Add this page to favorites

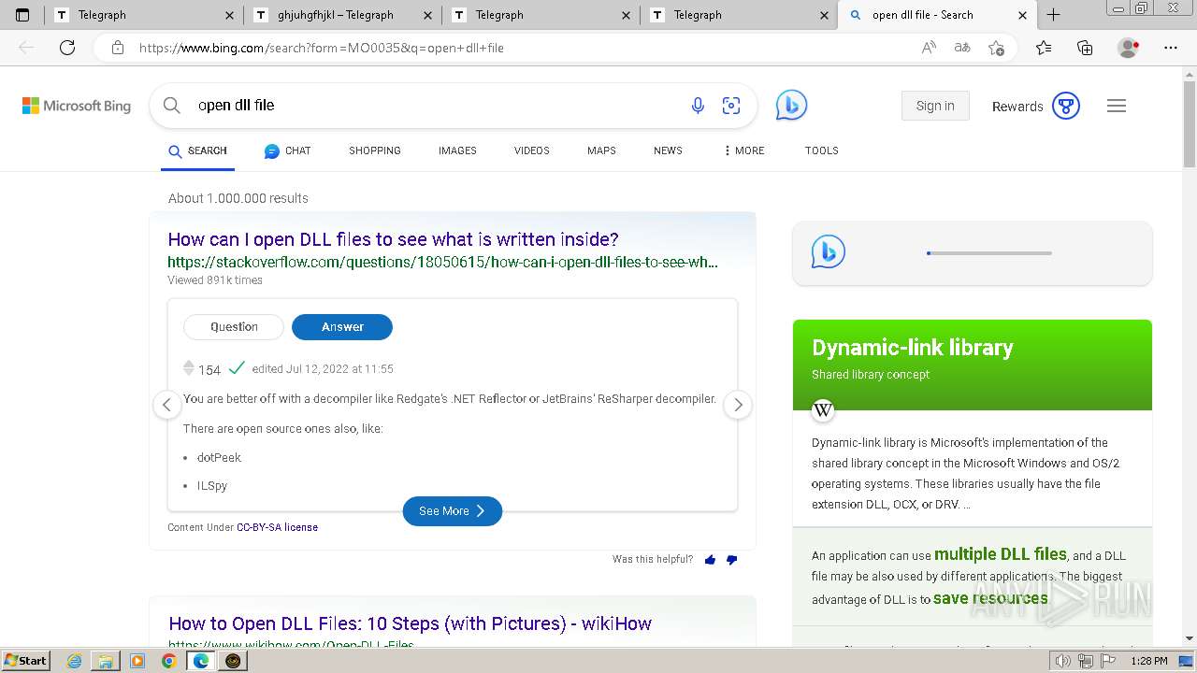pyautogui.click(x=996, y=48)
